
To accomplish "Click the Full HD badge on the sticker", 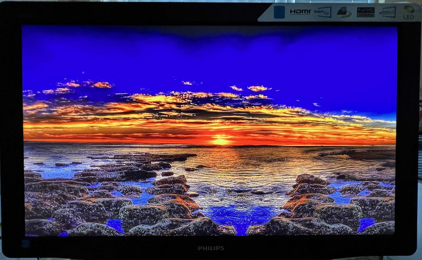I will click(365, 12).
